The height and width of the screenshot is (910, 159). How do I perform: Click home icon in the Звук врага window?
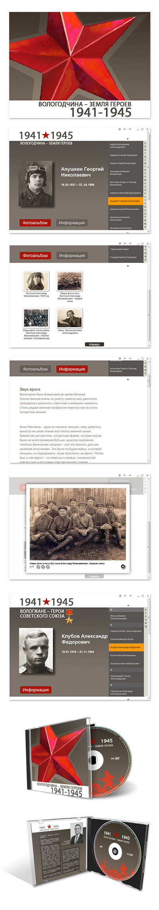pyautogui.click(x=120, y=358)
